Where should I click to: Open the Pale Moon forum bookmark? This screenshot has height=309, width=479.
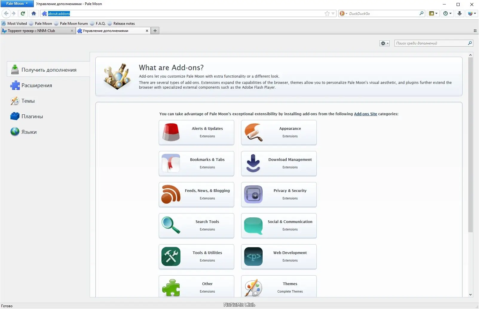click(71, 24)
